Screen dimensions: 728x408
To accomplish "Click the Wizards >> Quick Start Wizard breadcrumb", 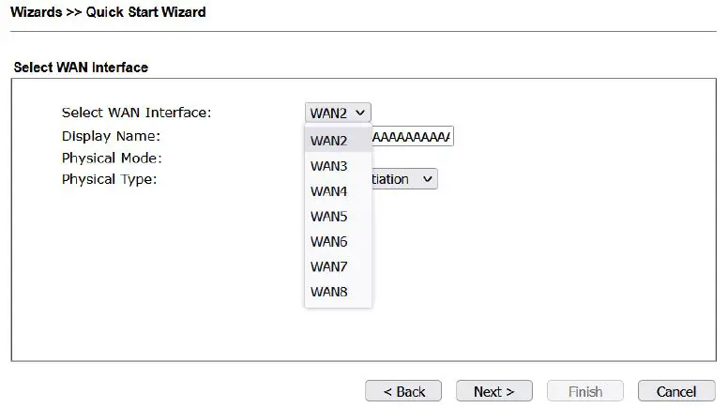I will 108,12.
